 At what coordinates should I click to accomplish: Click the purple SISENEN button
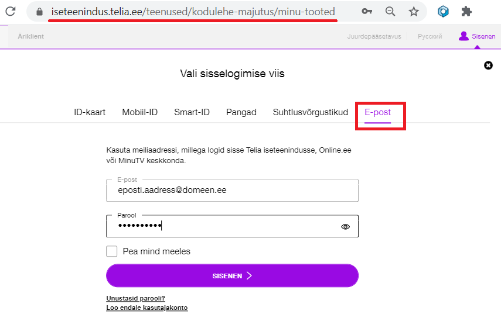pyautogui.click(x=232, y=276)
